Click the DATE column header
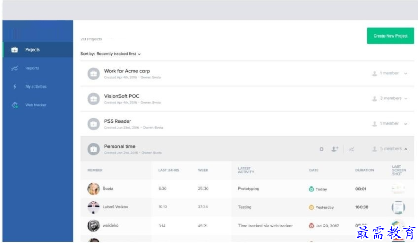The width and height of the screenshot is (420, 249). click(x=314, y=170)
